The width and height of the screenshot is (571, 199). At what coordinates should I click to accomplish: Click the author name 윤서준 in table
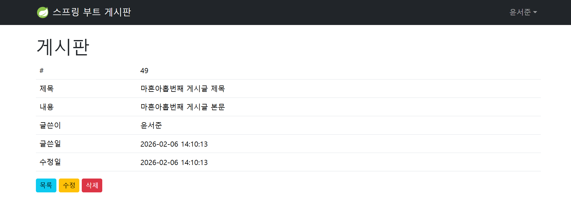[151, 126]
